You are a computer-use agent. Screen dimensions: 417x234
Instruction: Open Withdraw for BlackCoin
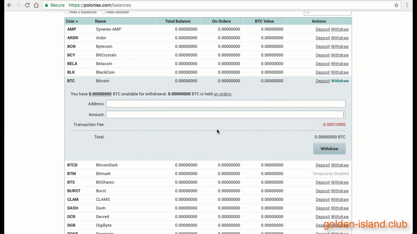[x=340, y=72]
